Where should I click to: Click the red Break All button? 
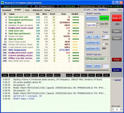[x=117, y=18]
